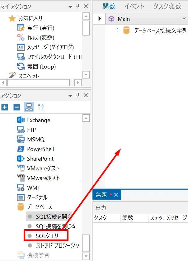Select the ターミナル action category

(37, 197)
